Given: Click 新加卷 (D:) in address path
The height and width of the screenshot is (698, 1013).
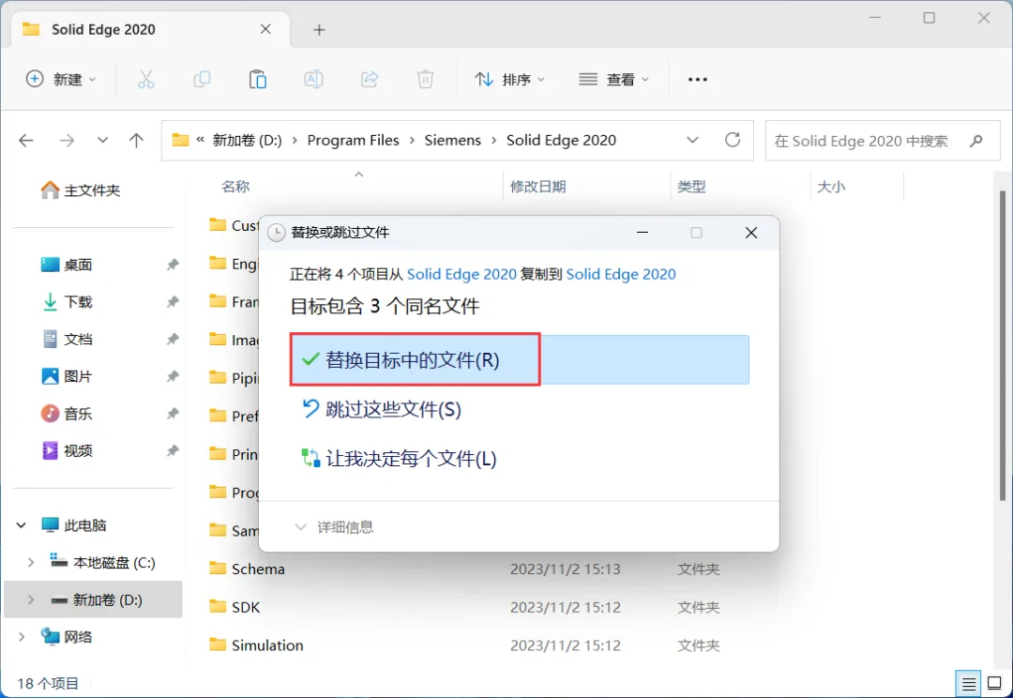Looking at the screenshot, I should (248, 140).
